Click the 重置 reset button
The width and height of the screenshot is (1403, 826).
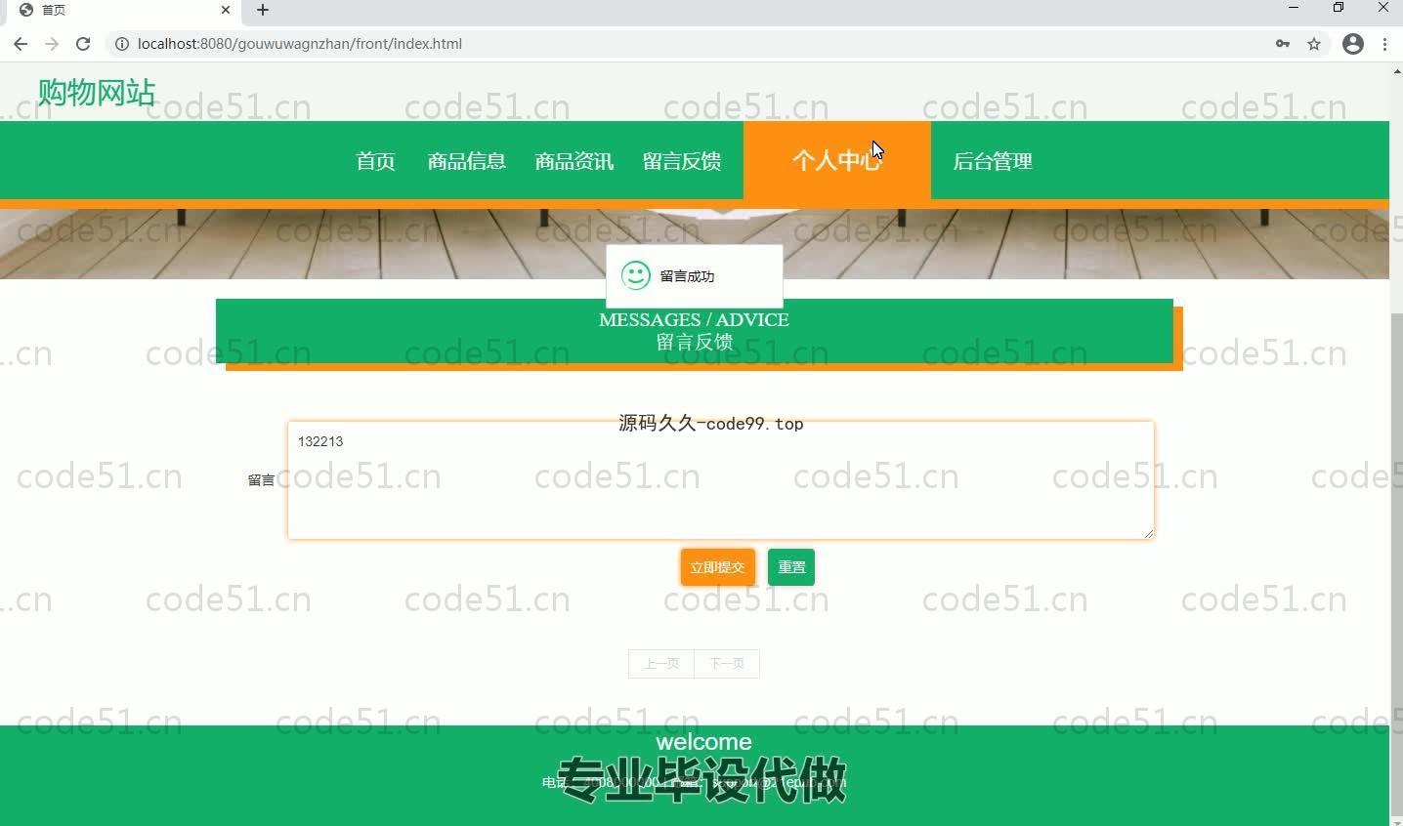(791, 567)
